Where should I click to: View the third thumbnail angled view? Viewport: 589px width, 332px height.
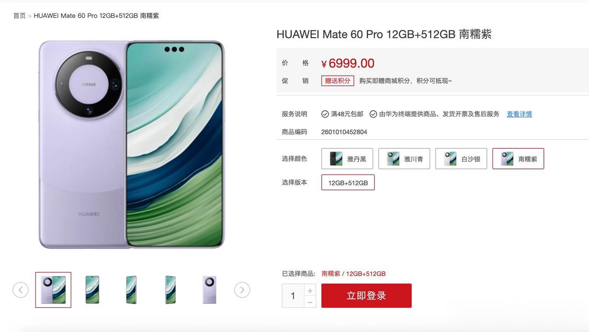point(132,290)
